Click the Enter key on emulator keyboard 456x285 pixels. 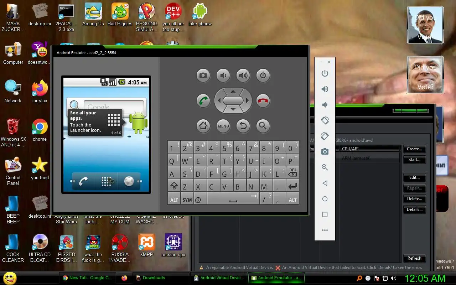coord(292,186)
